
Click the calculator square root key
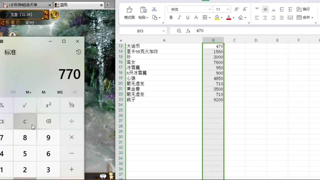pos(25,105)
